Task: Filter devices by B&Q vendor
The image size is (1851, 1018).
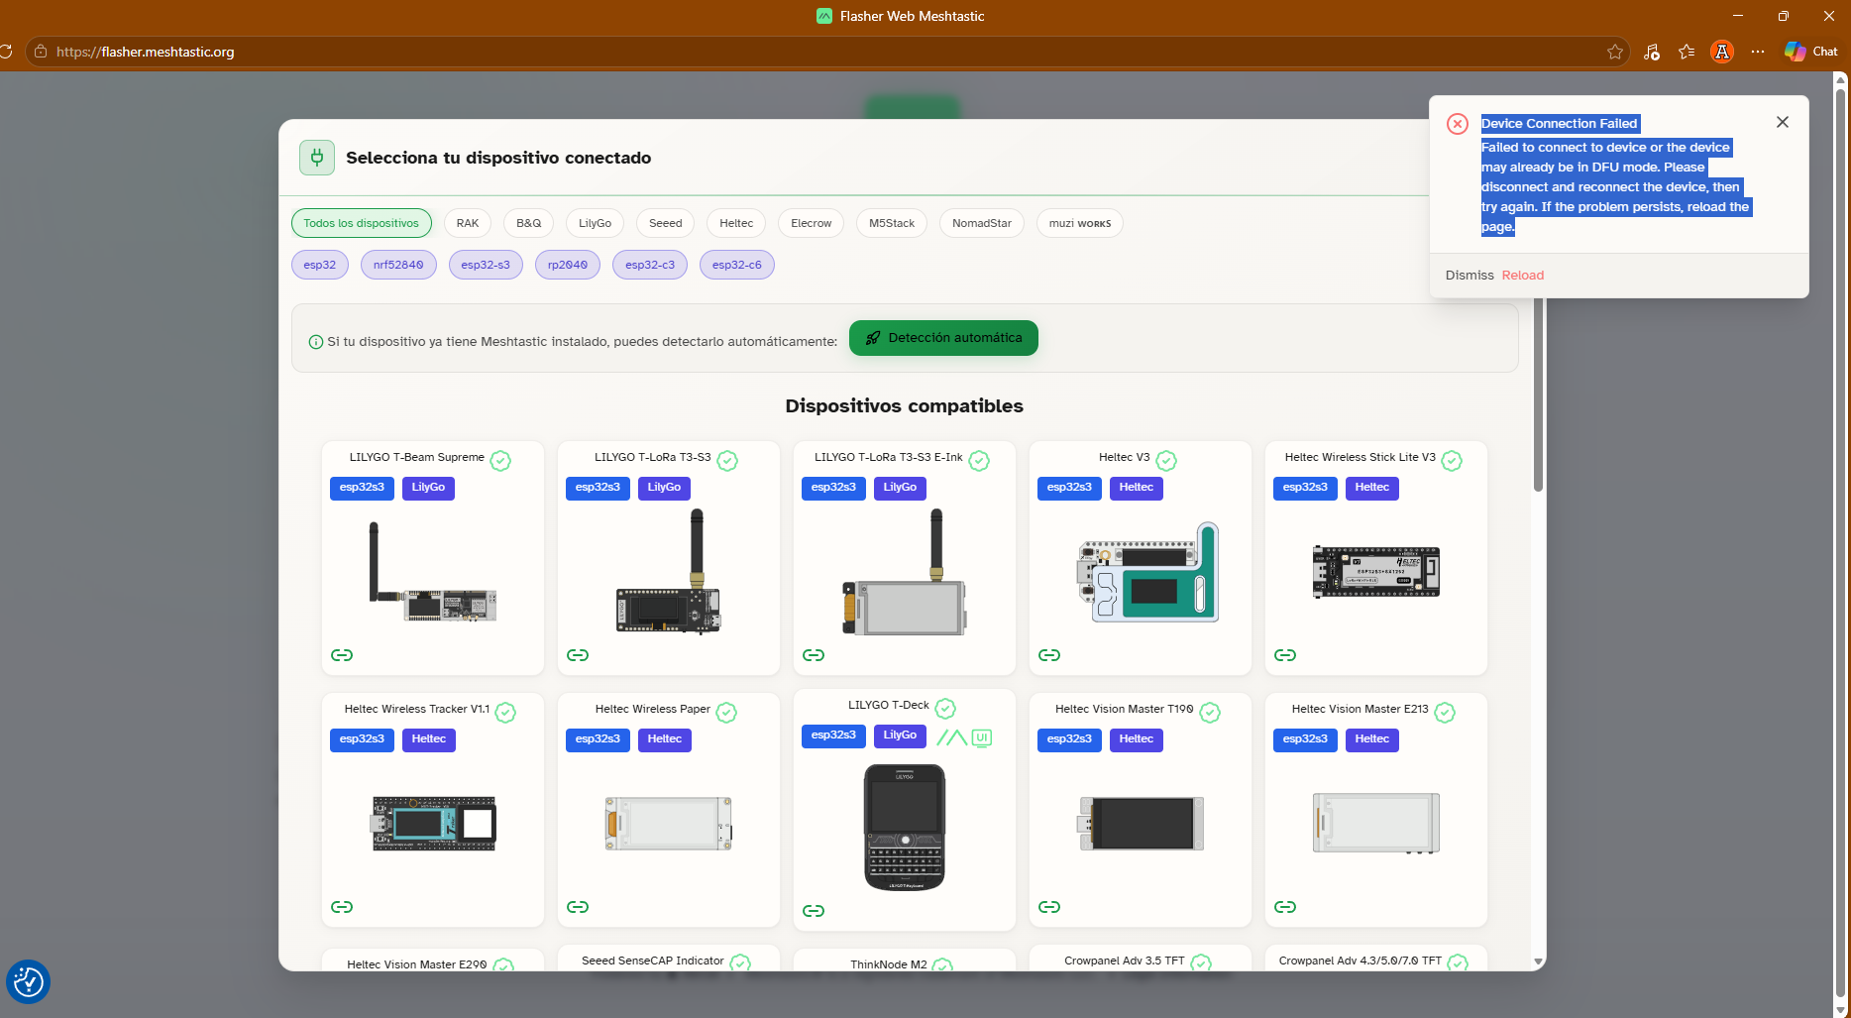Action: coord(529,223)
